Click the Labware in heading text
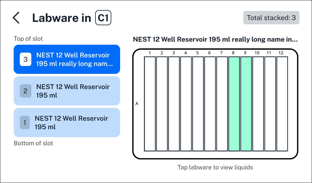The height and width of the screenshot is (183, 312). pyautogui.click(x=61, y=18)
